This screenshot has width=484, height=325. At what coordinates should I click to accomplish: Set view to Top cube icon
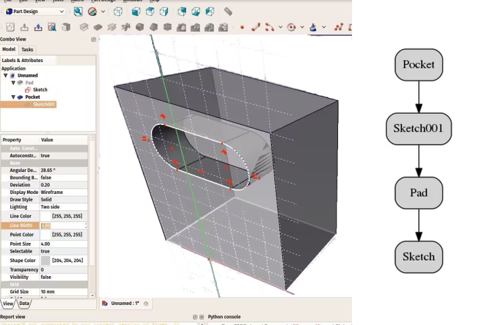pyautogui.click(x=150, y=12)
